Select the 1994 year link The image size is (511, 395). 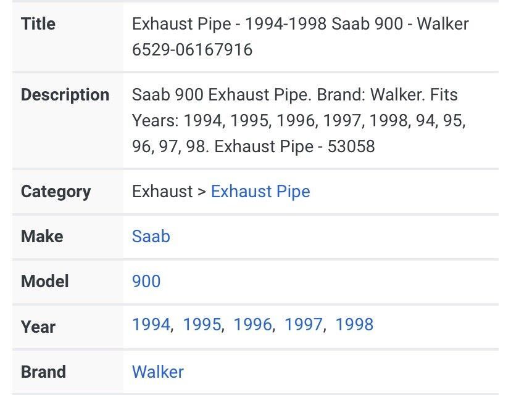tap(151, 324)
